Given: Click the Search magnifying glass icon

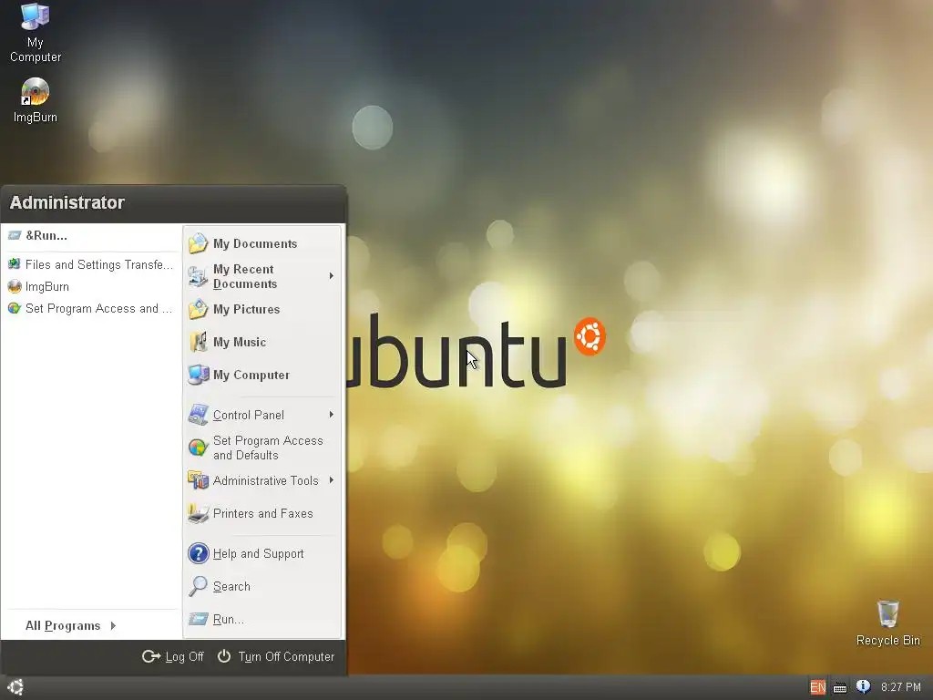Looking at the screenshot, I should pyautogui.click(x=198, y=586).
